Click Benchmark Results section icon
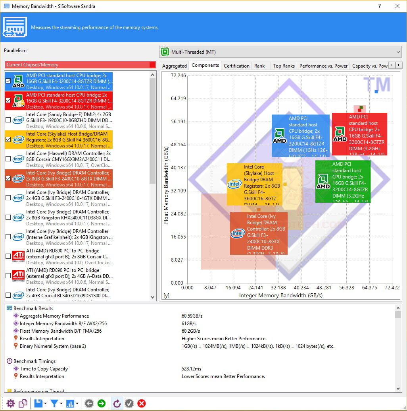The height and width of the screenshot is (411, 407). click(10, 308)
